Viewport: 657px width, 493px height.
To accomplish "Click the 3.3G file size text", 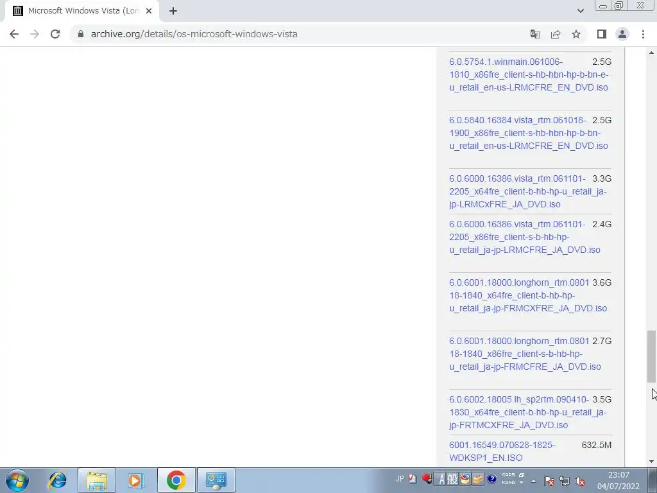I will (602, 178).
